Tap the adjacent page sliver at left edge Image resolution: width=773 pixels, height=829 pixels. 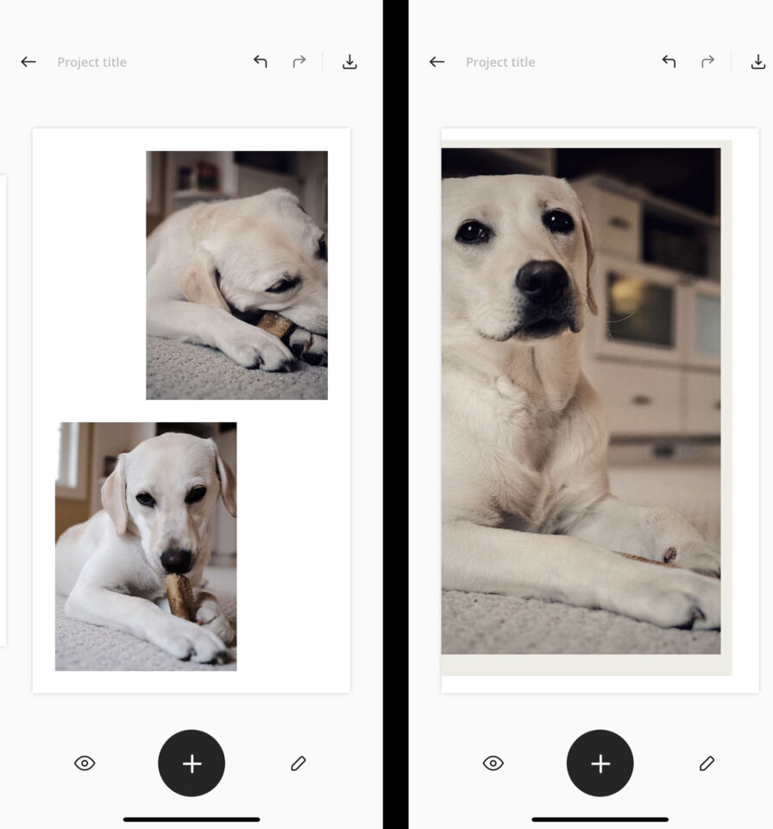[x=3, y=410]
